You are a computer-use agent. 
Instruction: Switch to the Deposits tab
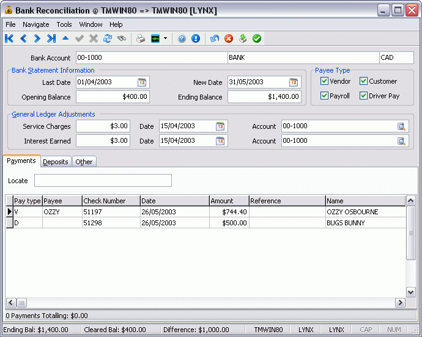[x=56, y=162]
